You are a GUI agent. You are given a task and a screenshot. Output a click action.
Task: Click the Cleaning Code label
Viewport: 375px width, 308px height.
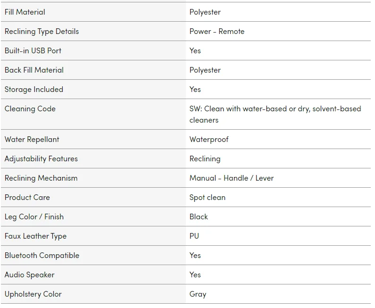tap(30, 108)
